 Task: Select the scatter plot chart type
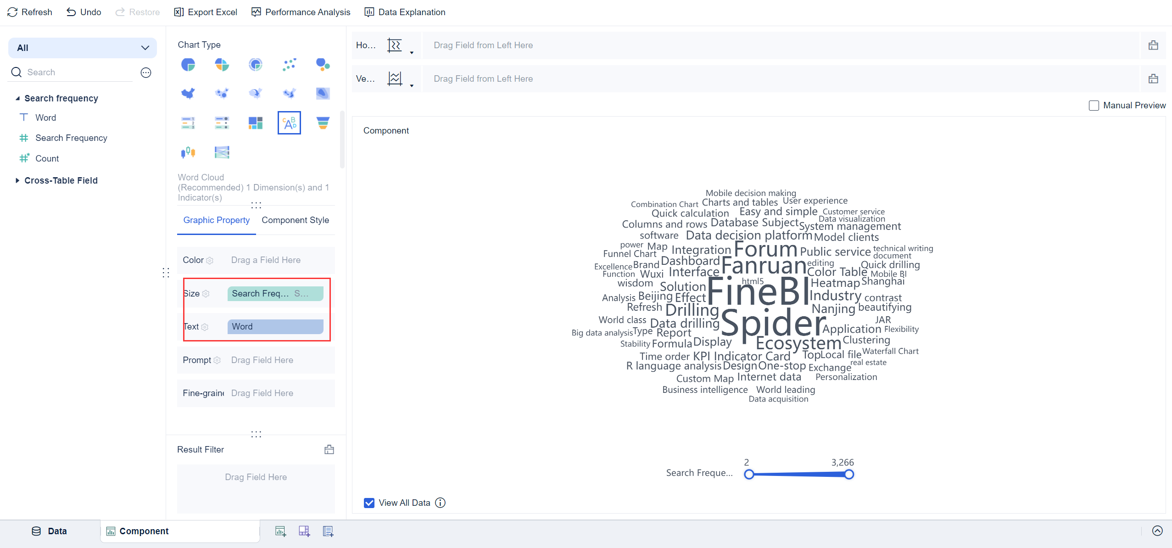pyautogui.click(x=289, y=65)
